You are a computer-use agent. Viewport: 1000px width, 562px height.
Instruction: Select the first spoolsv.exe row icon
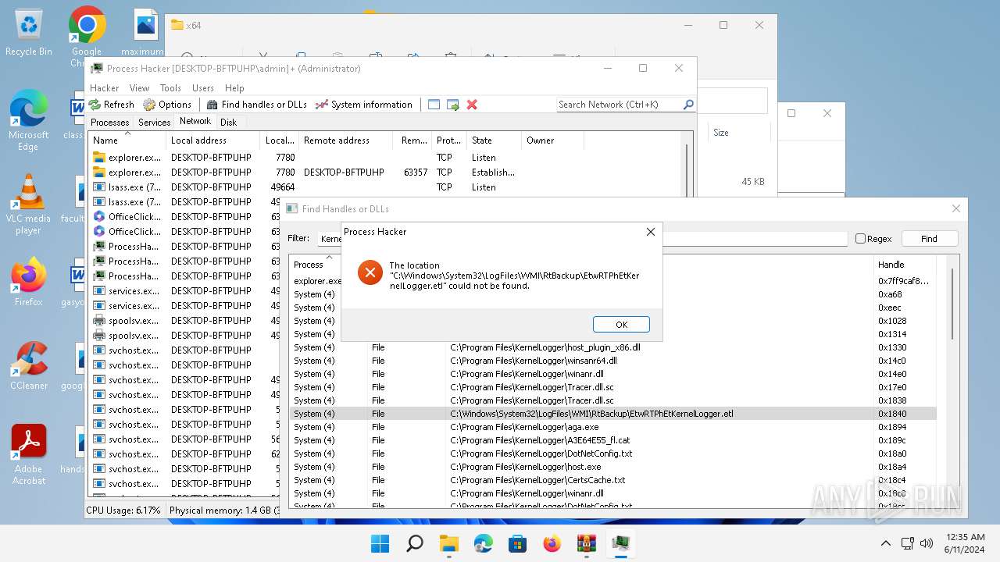(x=98, y=321)
